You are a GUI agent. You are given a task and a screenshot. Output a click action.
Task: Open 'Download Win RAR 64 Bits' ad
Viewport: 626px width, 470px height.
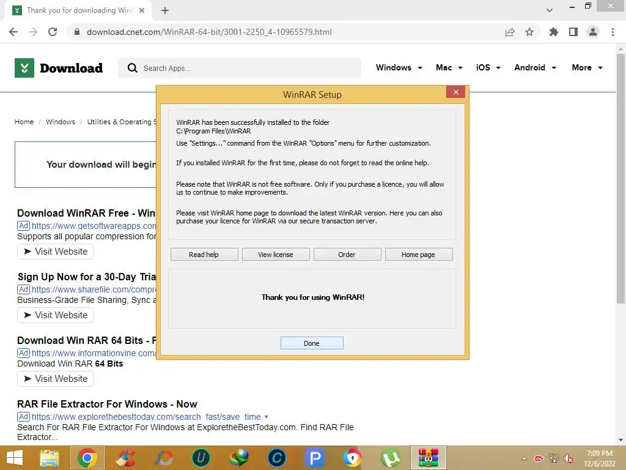point(87,340)
